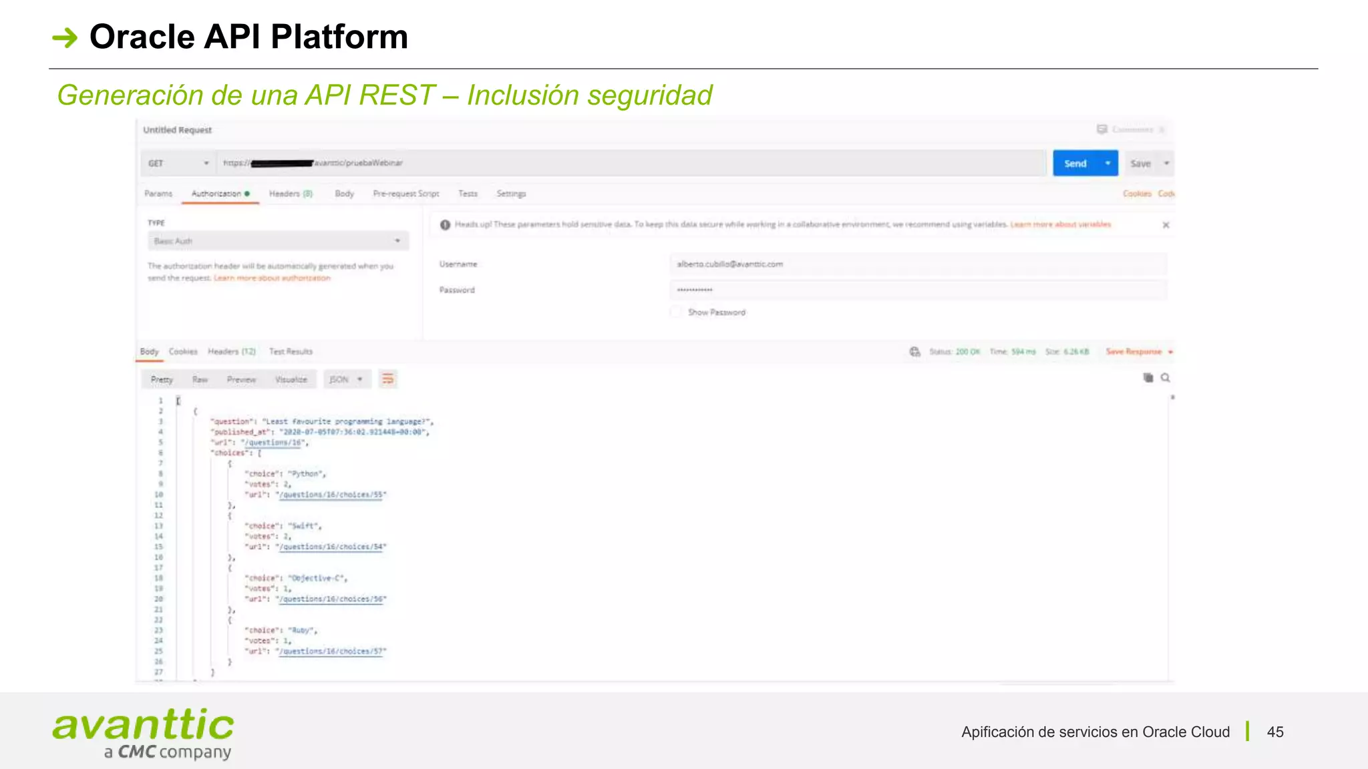Open the Save Response dropdown
This screenshot has width=1368, height=769.
pos(1140,352)
